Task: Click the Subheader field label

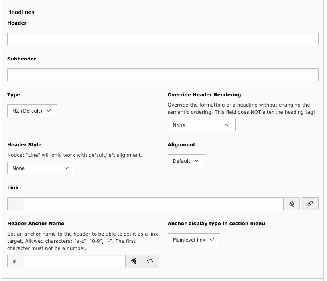Action: coord(22,59)
